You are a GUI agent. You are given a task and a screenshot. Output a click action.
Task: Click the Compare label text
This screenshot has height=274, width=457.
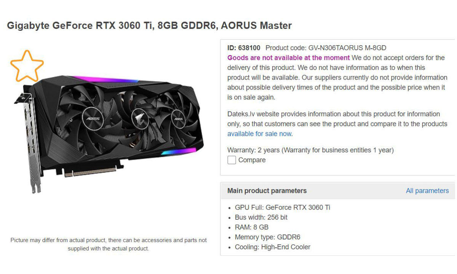click(x=252, y=160)
